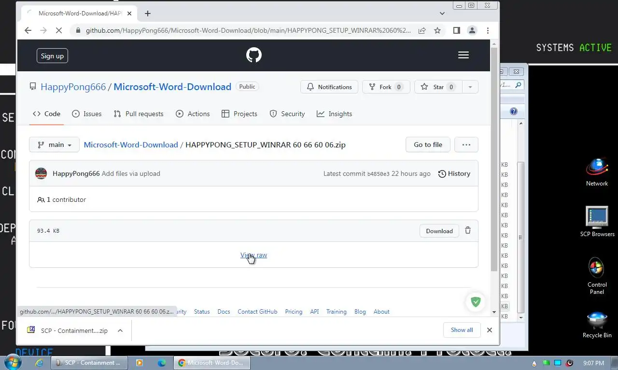Click HappyPong666 avatar in commit row
This screenshot has width=618, height=370.
[x=41, y=173]
